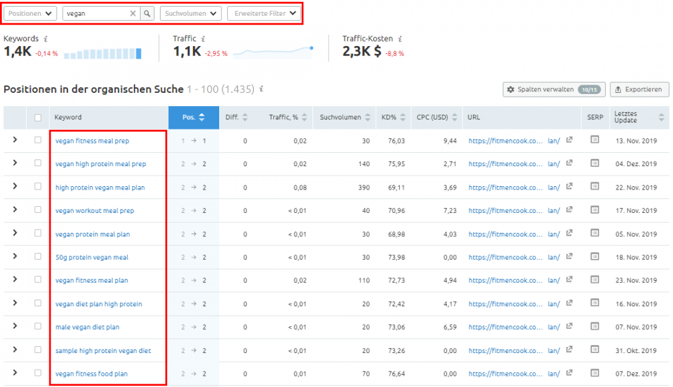The image size is (673, 387).
Task: Sort table by Suchvolumen column header
Action: coord(344,117)
